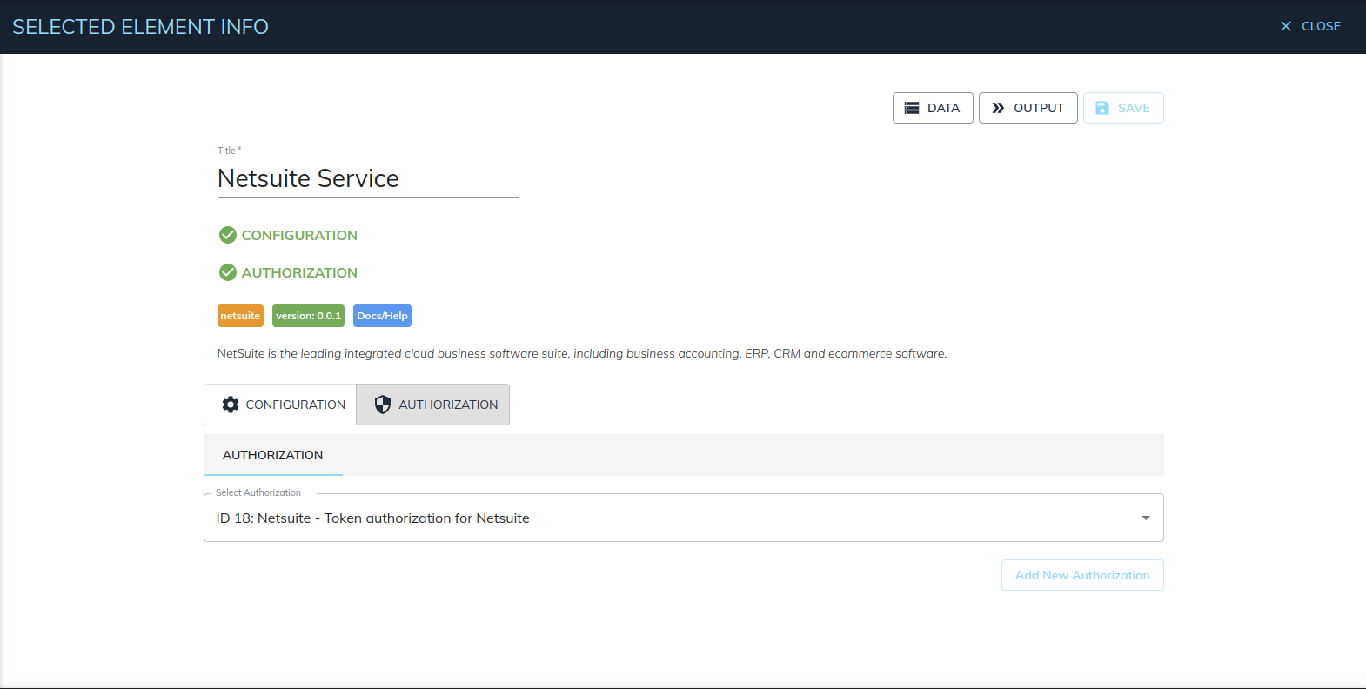This screenshot has width=1366, height=689.
Task: Switch to the AUTHORIZATION shield tab
Action: pos(433,405)
